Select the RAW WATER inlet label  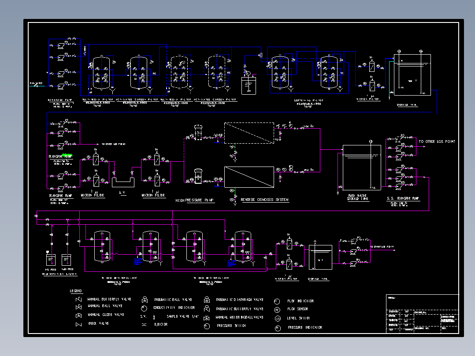click(36, 83)
